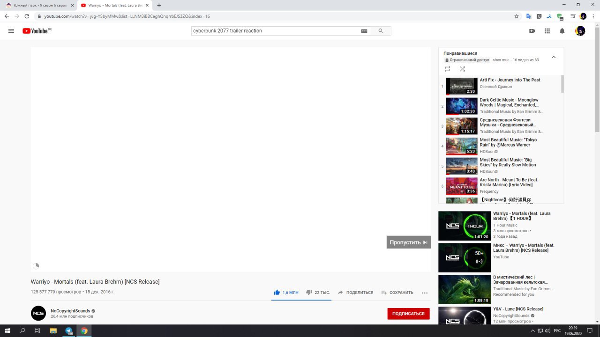Open Chrome media controls icon
The image size is (600, 337).
click(x=573, y=16)
